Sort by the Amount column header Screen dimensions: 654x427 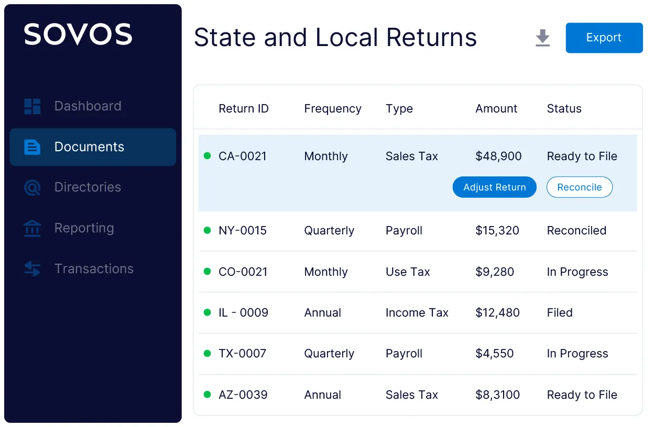(496, 109)
